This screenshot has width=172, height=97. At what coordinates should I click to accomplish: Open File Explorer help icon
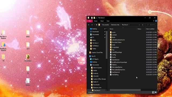click(156, 21)
